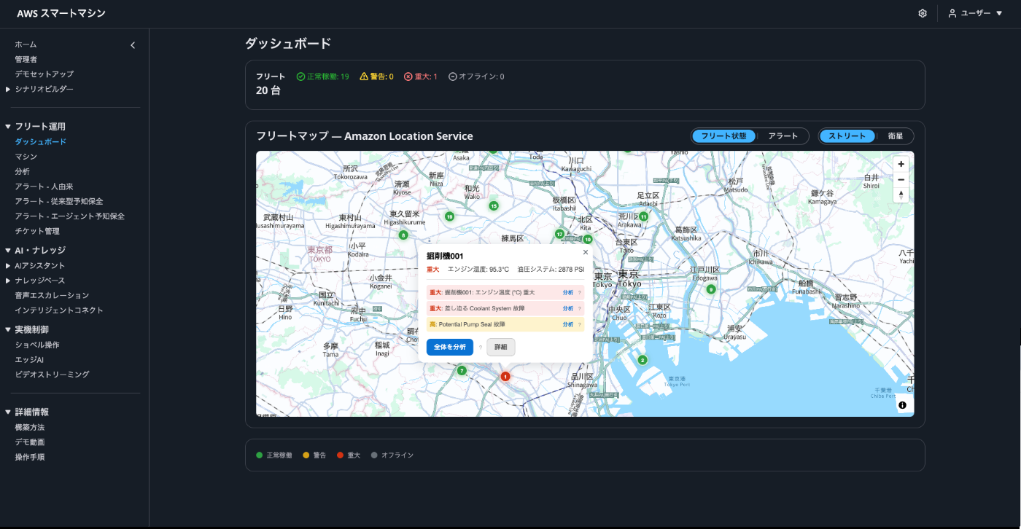Open エッジAI in sidebar
The width and height of the screenshot is (1021, 529).
(x=30, y=360)
